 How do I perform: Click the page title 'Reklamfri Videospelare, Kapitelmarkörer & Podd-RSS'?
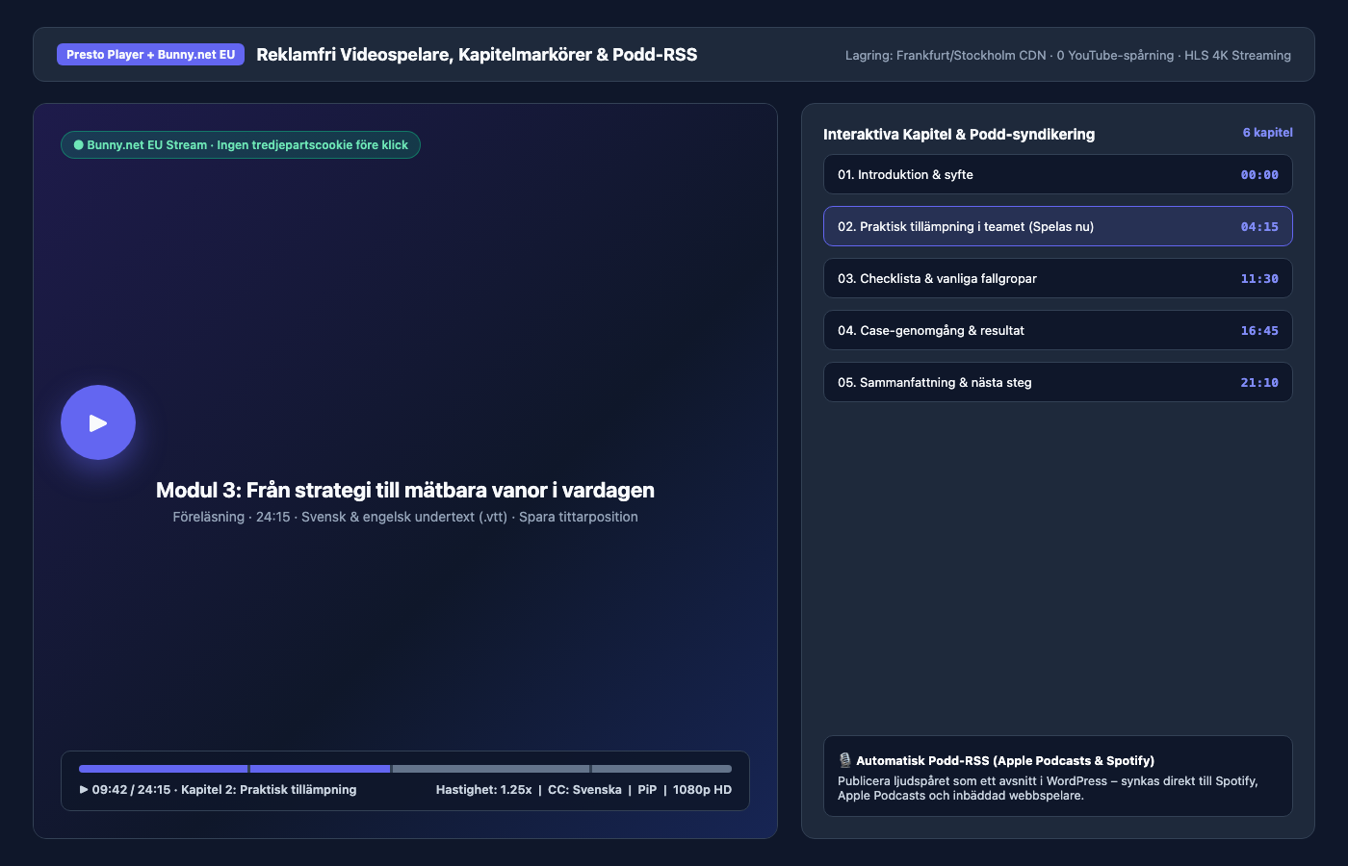(x=477, y=55)
